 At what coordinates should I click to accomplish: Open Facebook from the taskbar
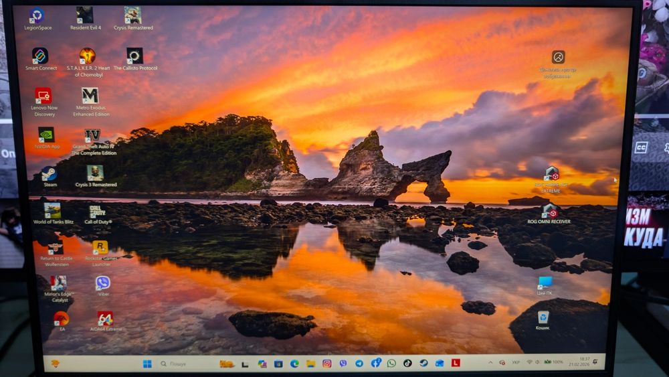tap(375, 364)
